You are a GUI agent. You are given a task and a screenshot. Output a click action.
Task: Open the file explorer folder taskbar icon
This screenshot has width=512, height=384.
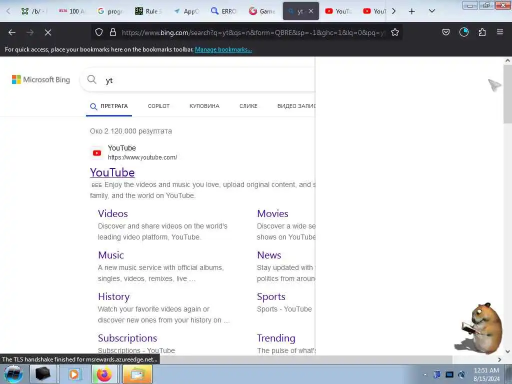[137, 374]
